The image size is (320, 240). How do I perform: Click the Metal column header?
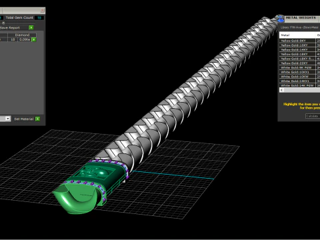pos(297,35)
